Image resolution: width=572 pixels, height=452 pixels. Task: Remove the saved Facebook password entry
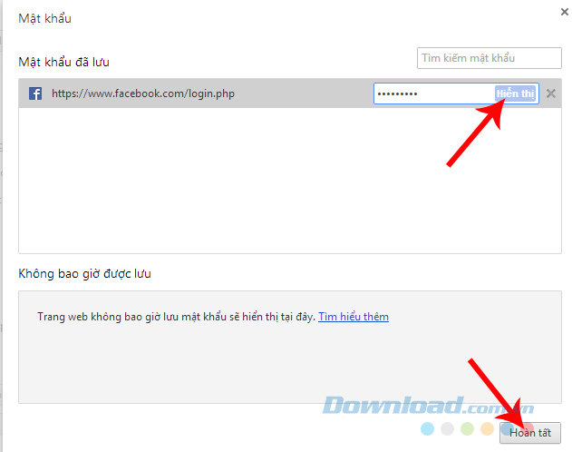[551, 93]
